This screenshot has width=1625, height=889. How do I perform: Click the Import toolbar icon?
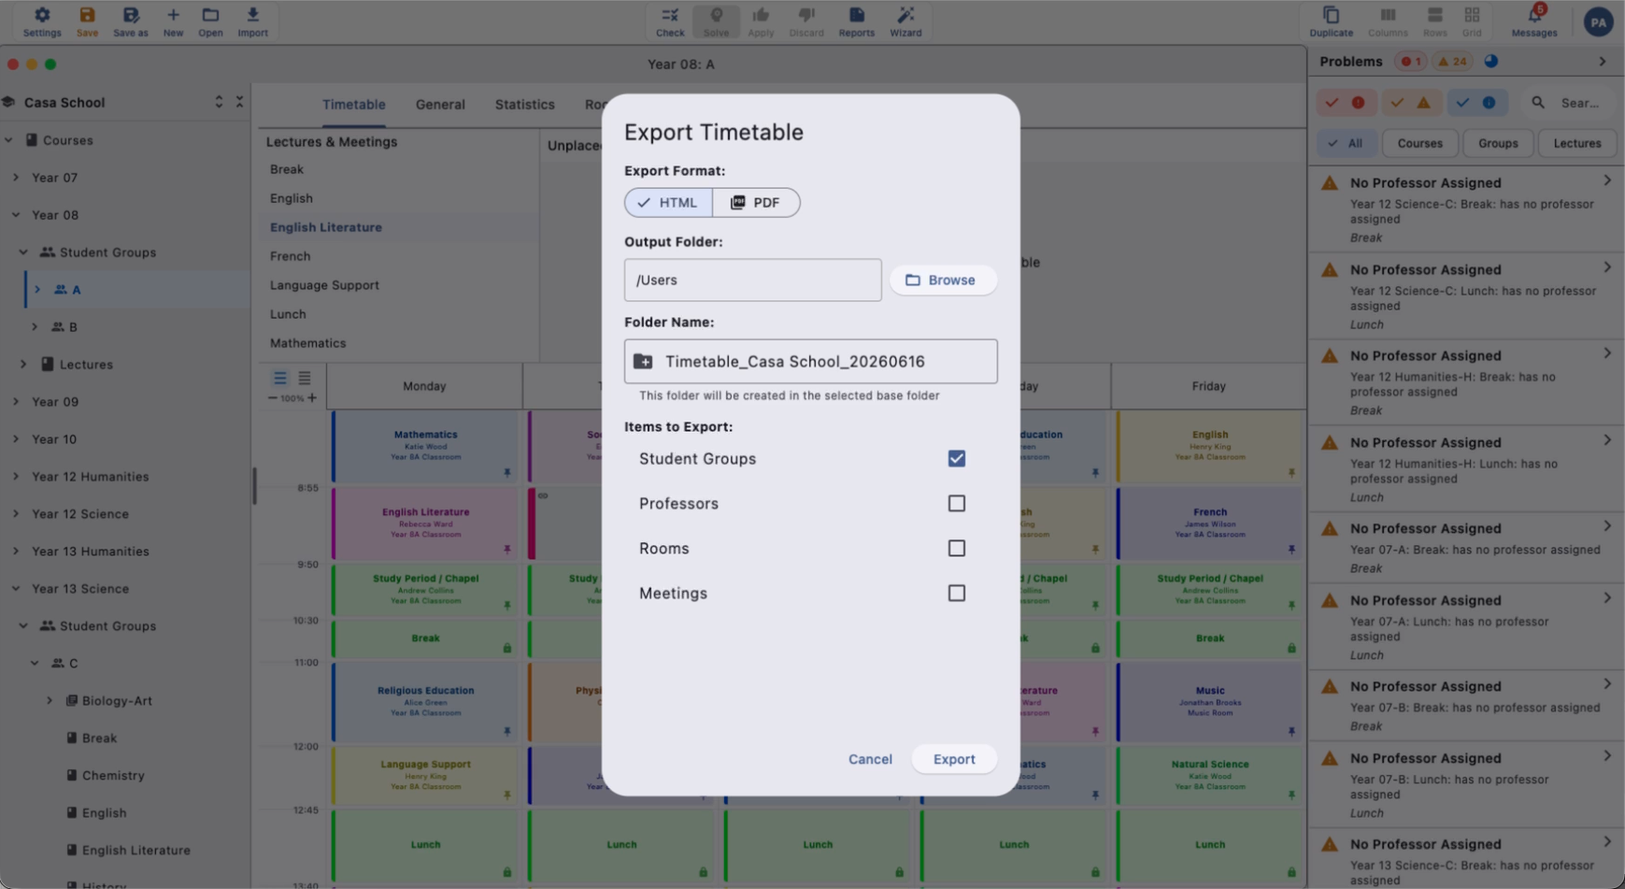(252, 22)
